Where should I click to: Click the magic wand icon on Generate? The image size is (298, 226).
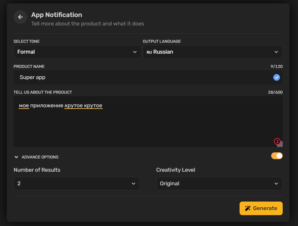point(248,208)
